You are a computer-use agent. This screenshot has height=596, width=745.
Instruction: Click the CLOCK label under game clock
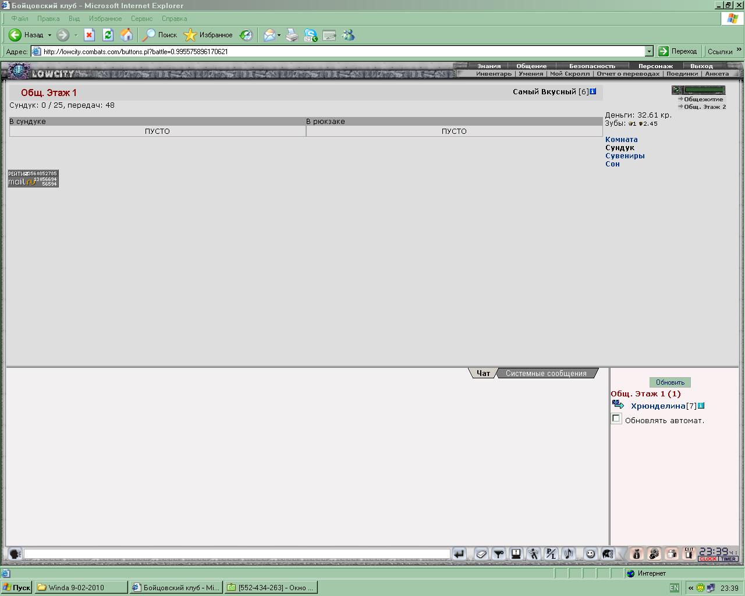tap(708, 559)
